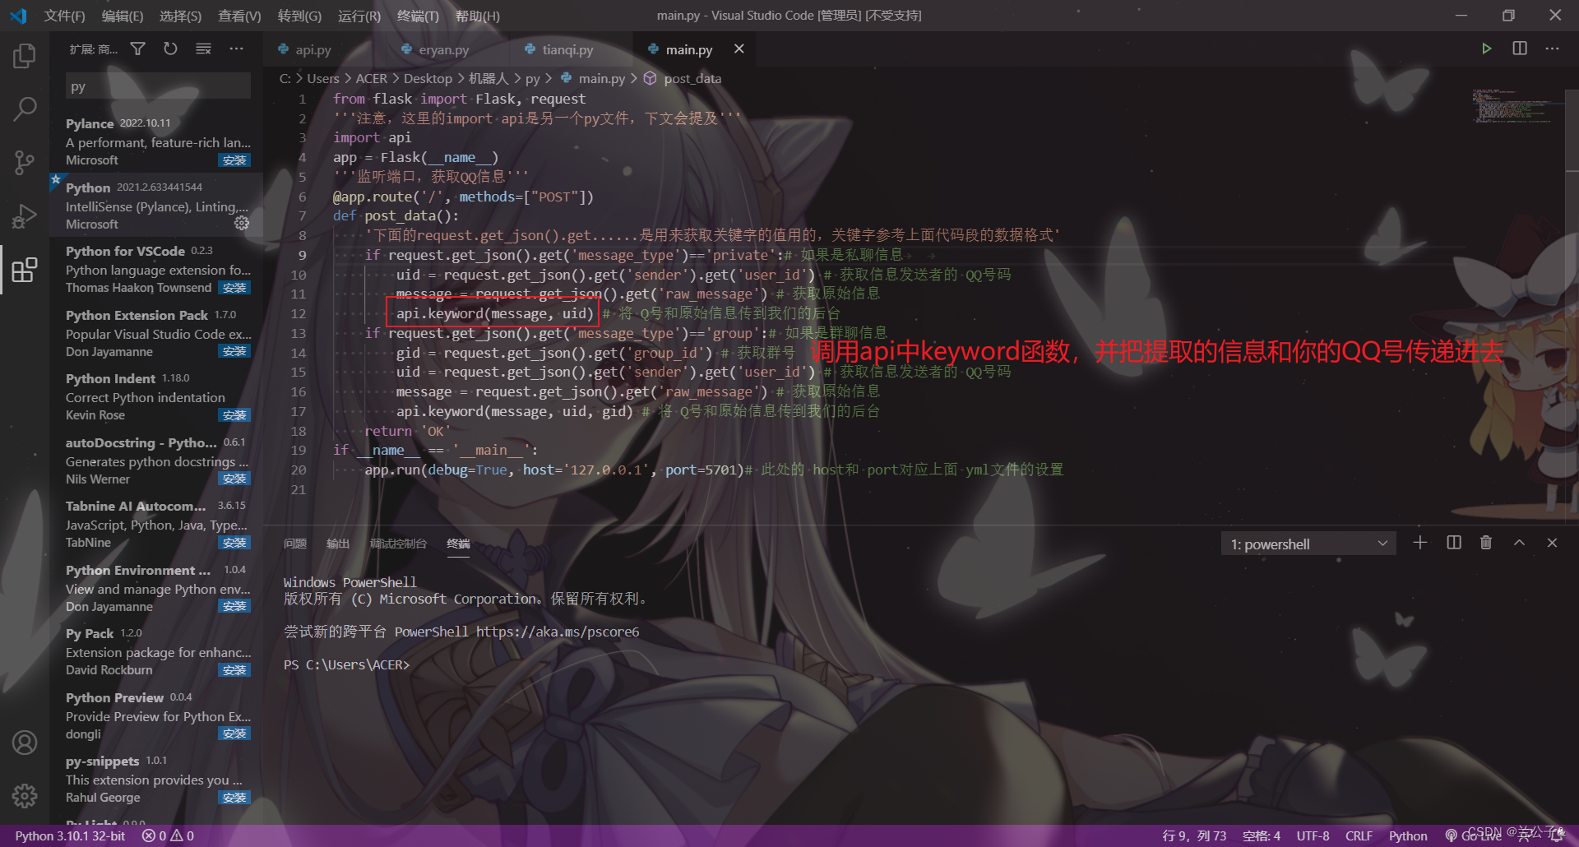Change language mode via Python status item
The image size is (1579, 847).
tap(1408, 835)
